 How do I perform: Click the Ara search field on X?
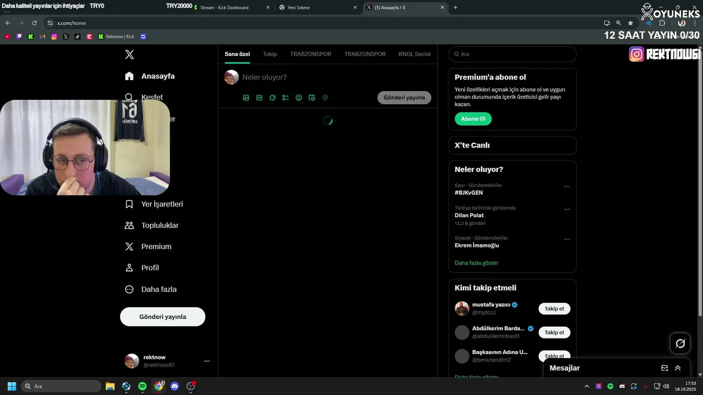tap(512, 54)
